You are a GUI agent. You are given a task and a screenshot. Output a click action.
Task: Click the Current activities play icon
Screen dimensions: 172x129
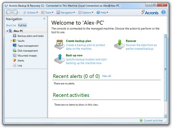pyautogui.click(x=141, y=120)
